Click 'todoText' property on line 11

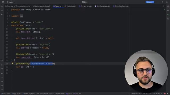point(25,32)
